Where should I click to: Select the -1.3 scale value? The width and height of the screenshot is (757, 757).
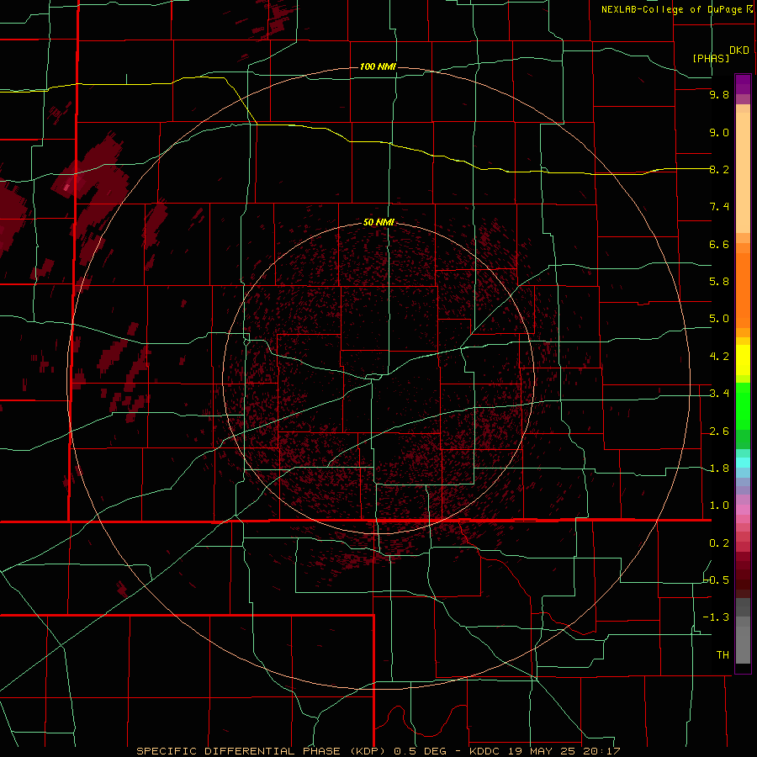717,617
